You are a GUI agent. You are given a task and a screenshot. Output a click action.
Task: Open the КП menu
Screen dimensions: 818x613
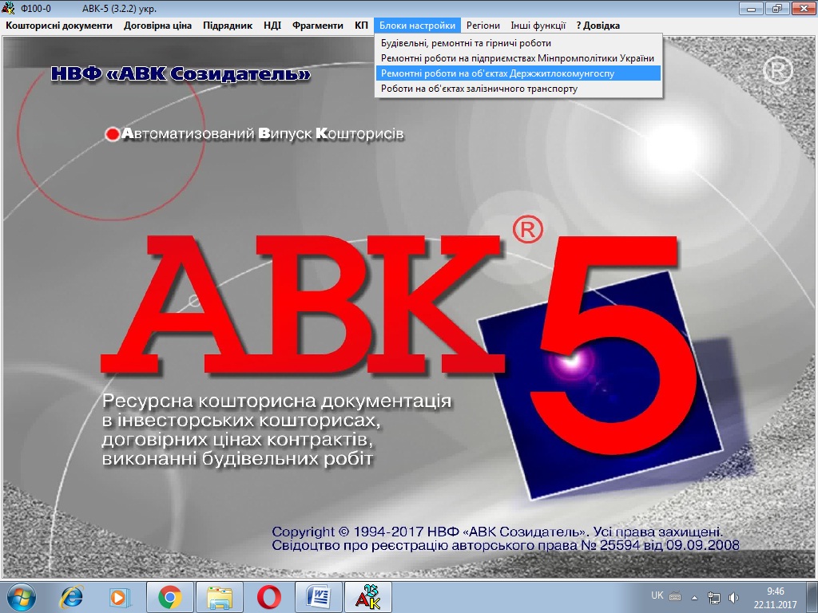point(361,26)
